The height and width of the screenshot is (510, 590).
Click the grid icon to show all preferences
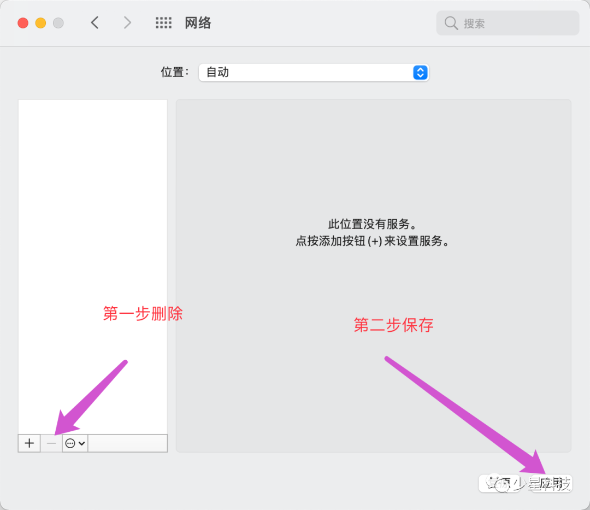[x=163, y=22]
